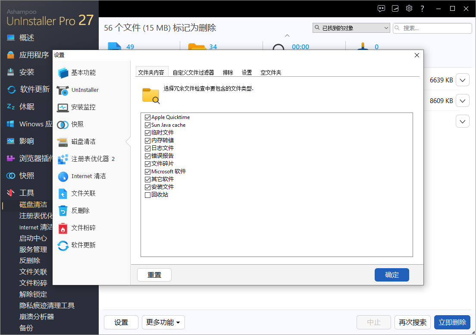Click 设置 button at bottom of main window
476x335 pixels.
[121, 322]
